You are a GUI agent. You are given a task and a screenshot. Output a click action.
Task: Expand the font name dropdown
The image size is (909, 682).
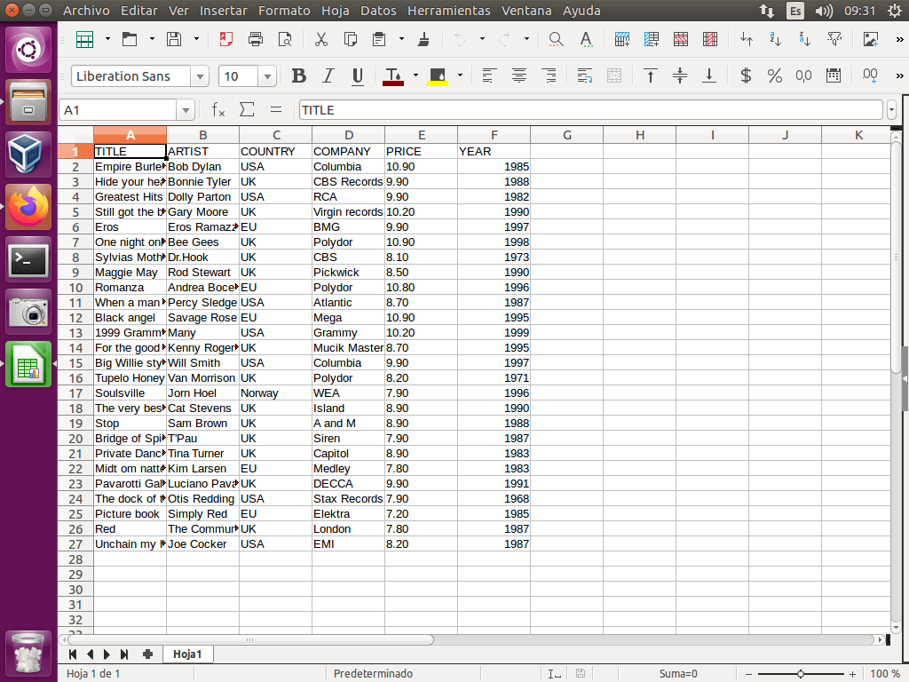click(200, 76)
